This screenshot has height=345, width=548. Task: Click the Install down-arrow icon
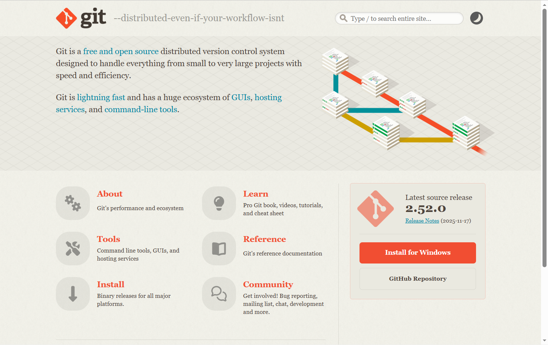click(73, 294)
